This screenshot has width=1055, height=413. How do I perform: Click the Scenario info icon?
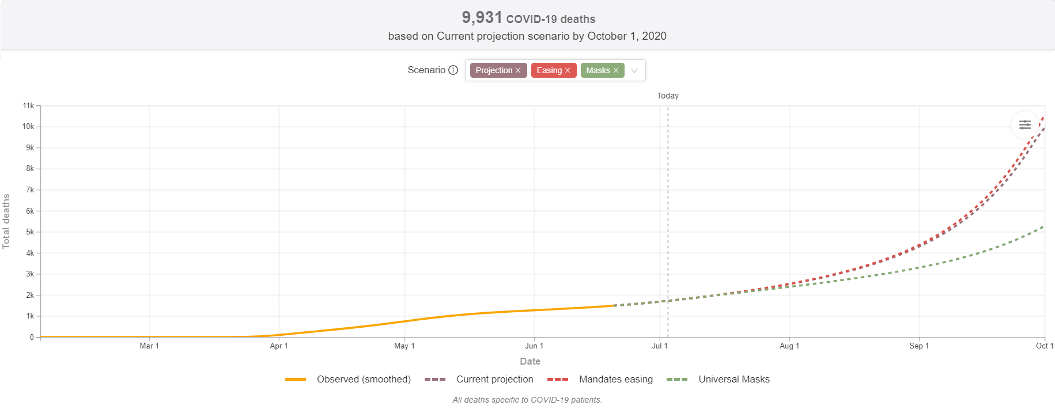453,70
